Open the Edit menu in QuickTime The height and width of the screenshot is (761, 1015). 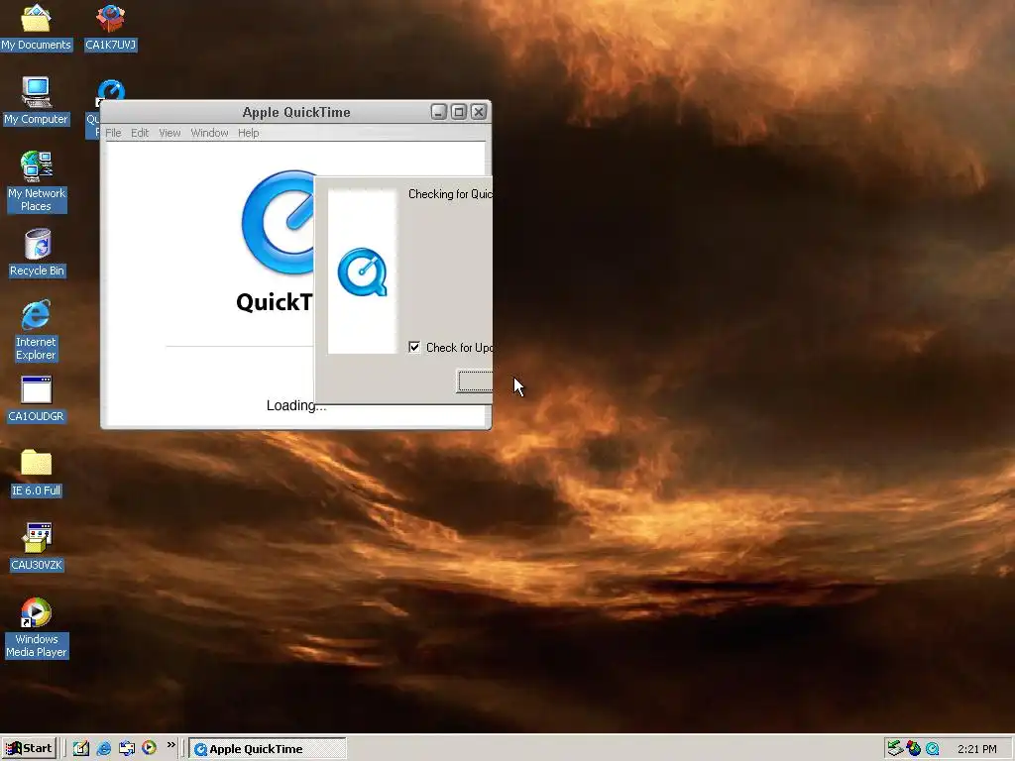[x=140, y=133]
